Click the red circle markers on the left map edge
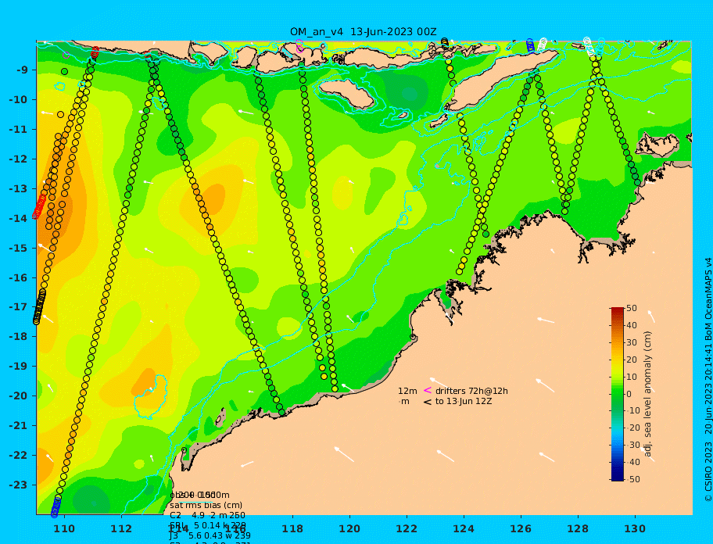This screenshot has height=544, width=713. click(39, 207)
